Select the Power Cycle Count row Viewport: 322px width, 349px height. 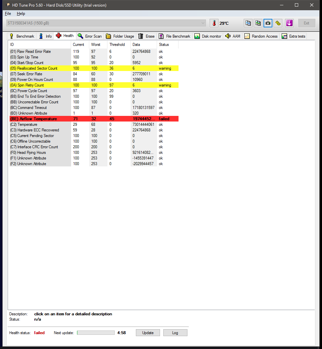[94, 91]
